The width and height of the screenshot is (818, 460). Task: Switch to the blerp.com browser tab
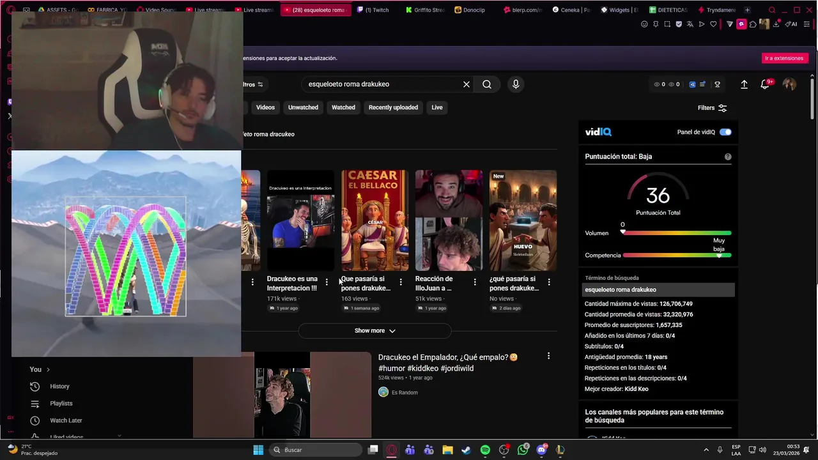coord(522,10)
